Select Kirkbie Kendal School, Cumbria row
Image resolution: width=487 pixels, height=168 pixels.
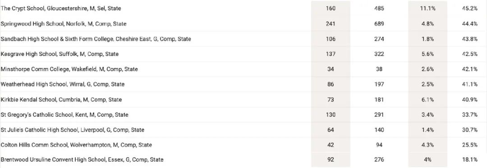(x=243, y=100)
